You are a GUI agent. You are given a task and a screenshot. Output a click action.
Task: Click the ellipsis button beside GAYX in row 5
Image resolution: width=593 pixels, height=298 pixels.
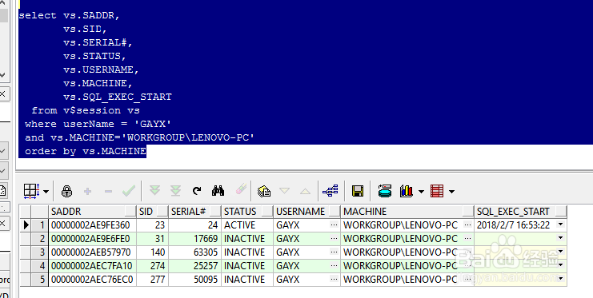(334, 280)
